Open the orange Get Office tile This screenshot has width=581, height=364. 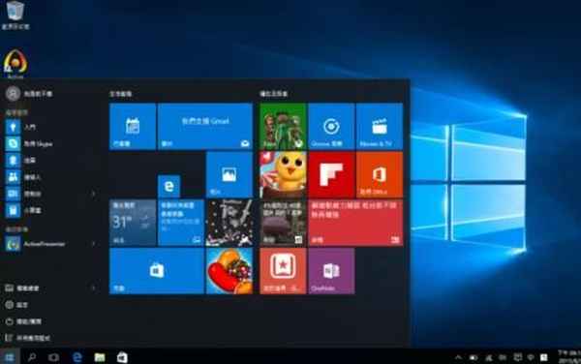[380, 175]
